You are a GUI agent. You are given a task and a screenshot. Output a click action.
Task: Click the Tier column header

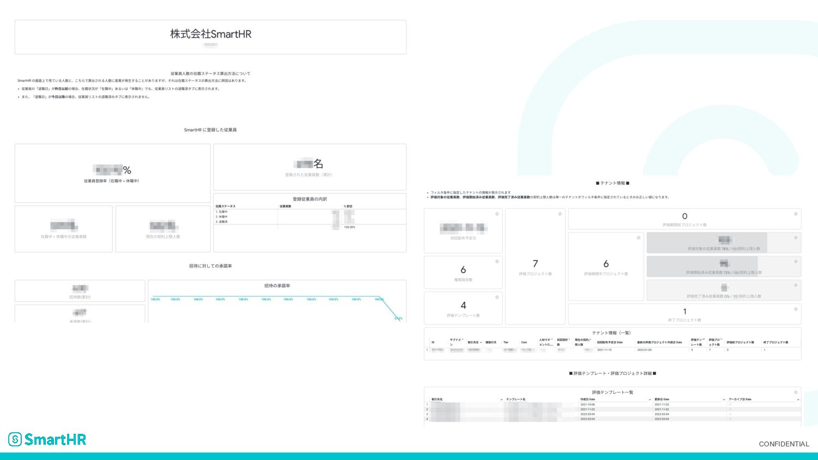click(x=506, y=342)
